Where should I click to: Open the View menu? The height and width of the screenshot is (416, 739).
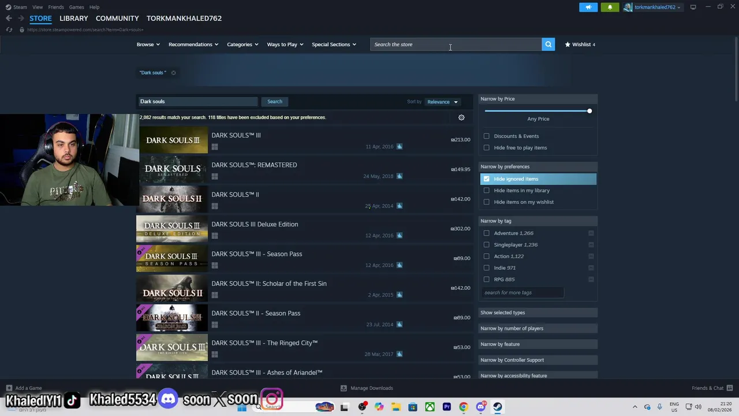[38, 7]
